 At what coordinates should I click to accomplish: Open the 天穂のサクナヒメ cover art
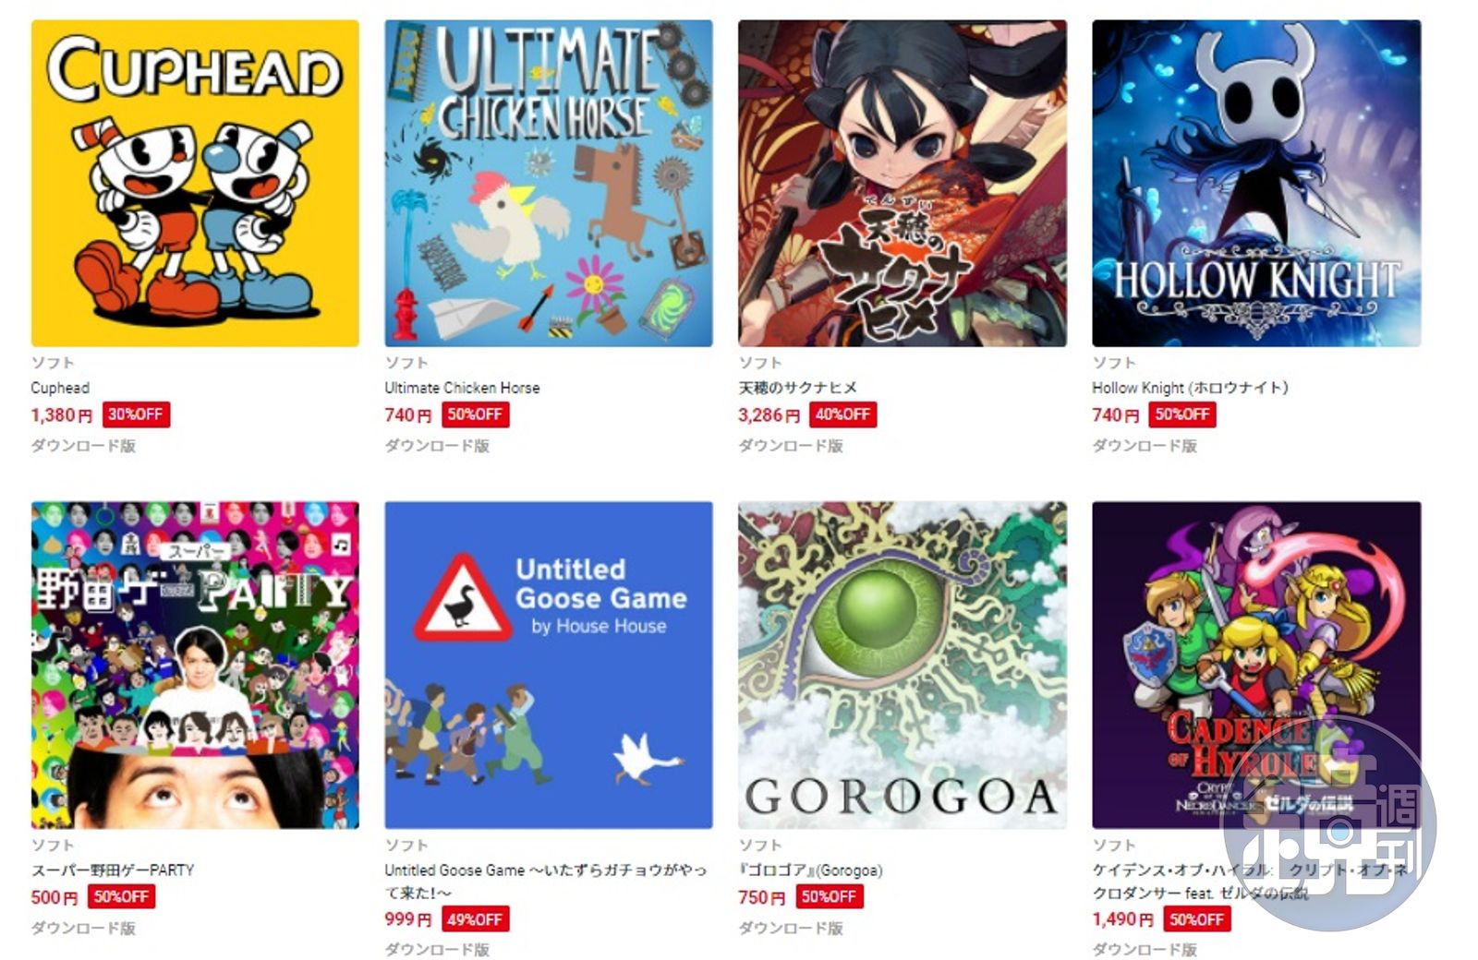tap(903, 183)
